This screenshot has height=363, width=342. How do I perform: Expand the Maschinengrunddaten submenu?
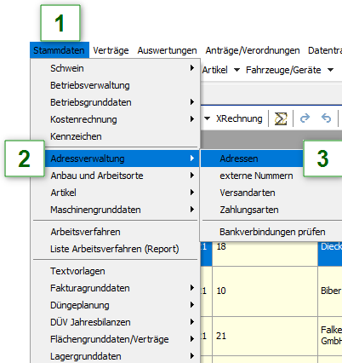[x=116, y=210]
